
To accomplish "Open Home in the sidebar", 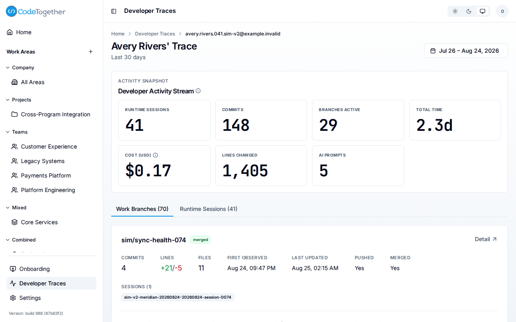I will click(x=51, y=32).
